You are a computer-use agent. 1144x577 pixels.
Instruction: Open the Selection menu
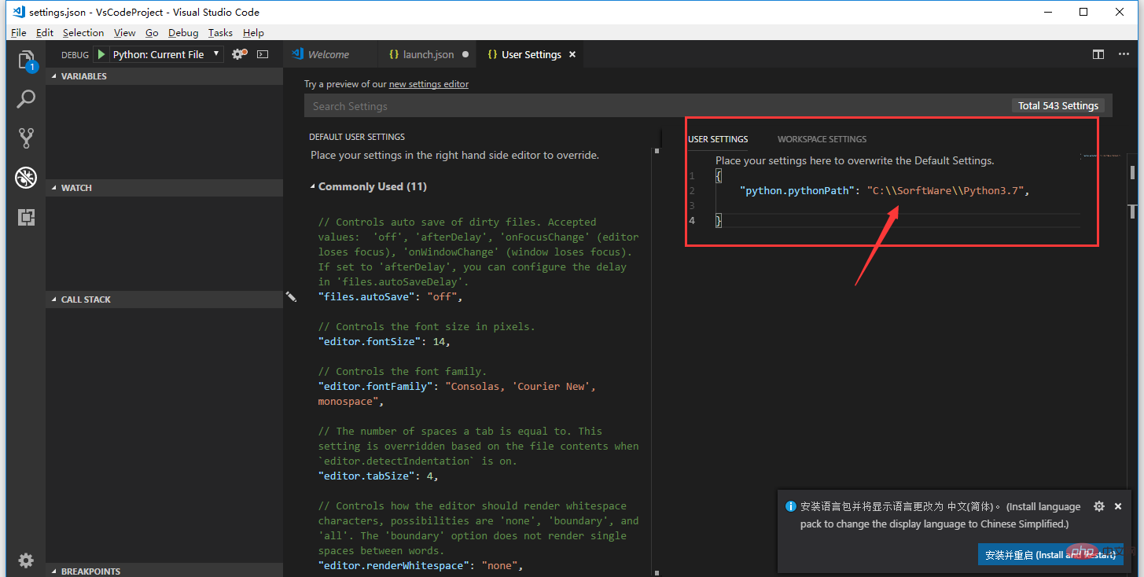(x=83, y=32)
